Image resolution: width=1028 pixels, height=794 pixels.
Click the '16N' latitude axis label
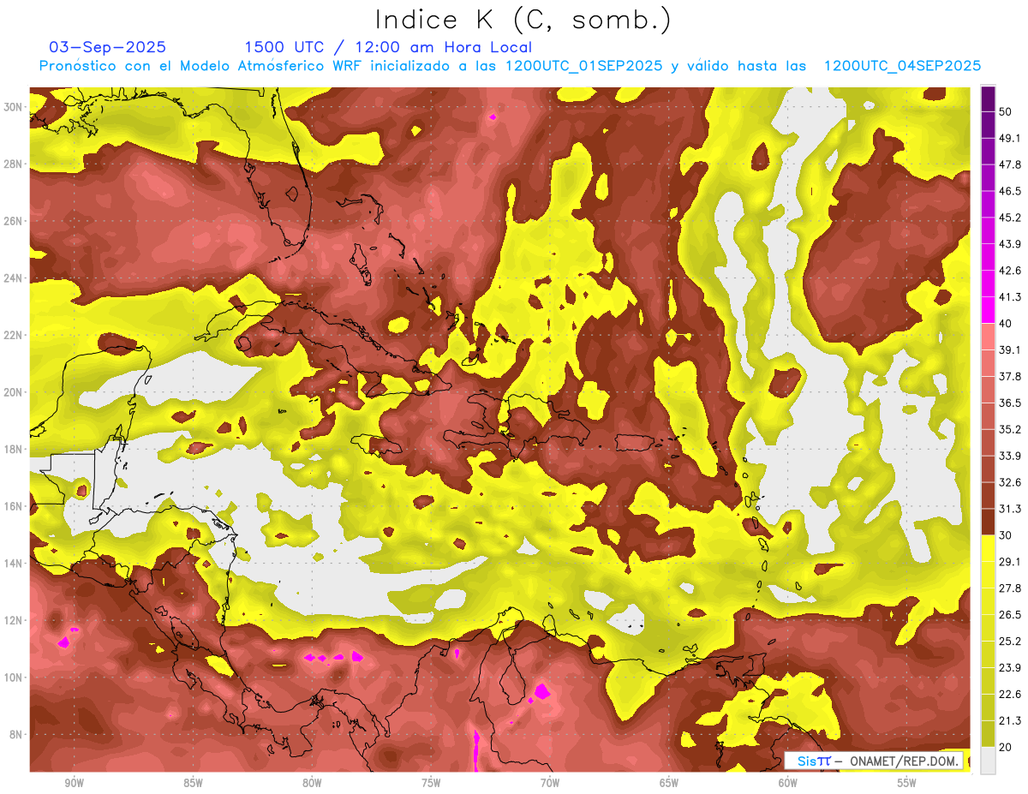tap(15, 506)
